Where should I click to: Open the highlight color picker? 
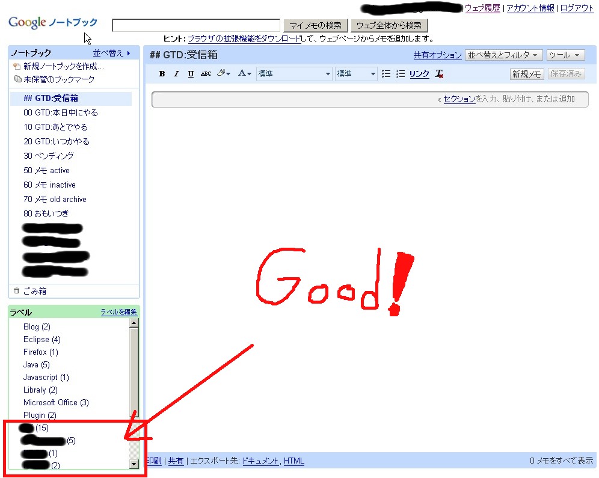[224, 73]
